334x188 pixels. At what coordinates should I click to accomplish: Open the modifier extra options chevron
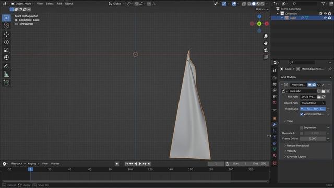click(x=318, y=85)
